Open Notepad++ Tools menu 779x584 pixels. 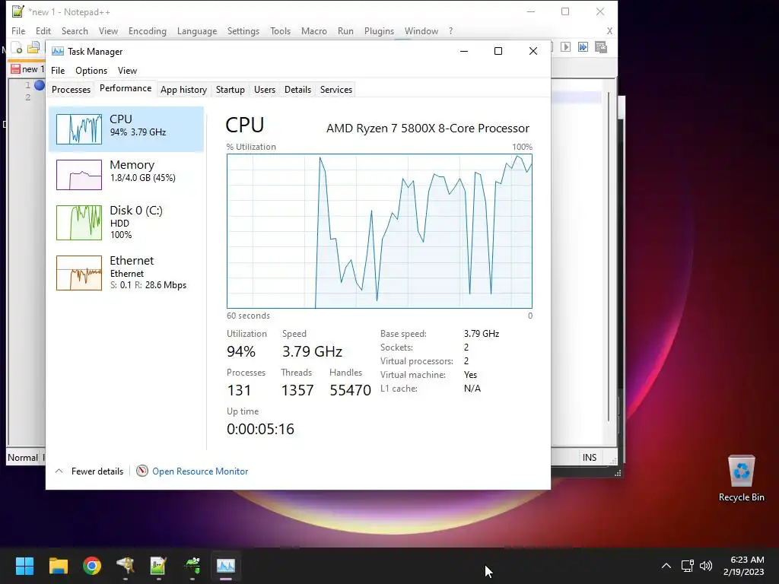[280, 30]
